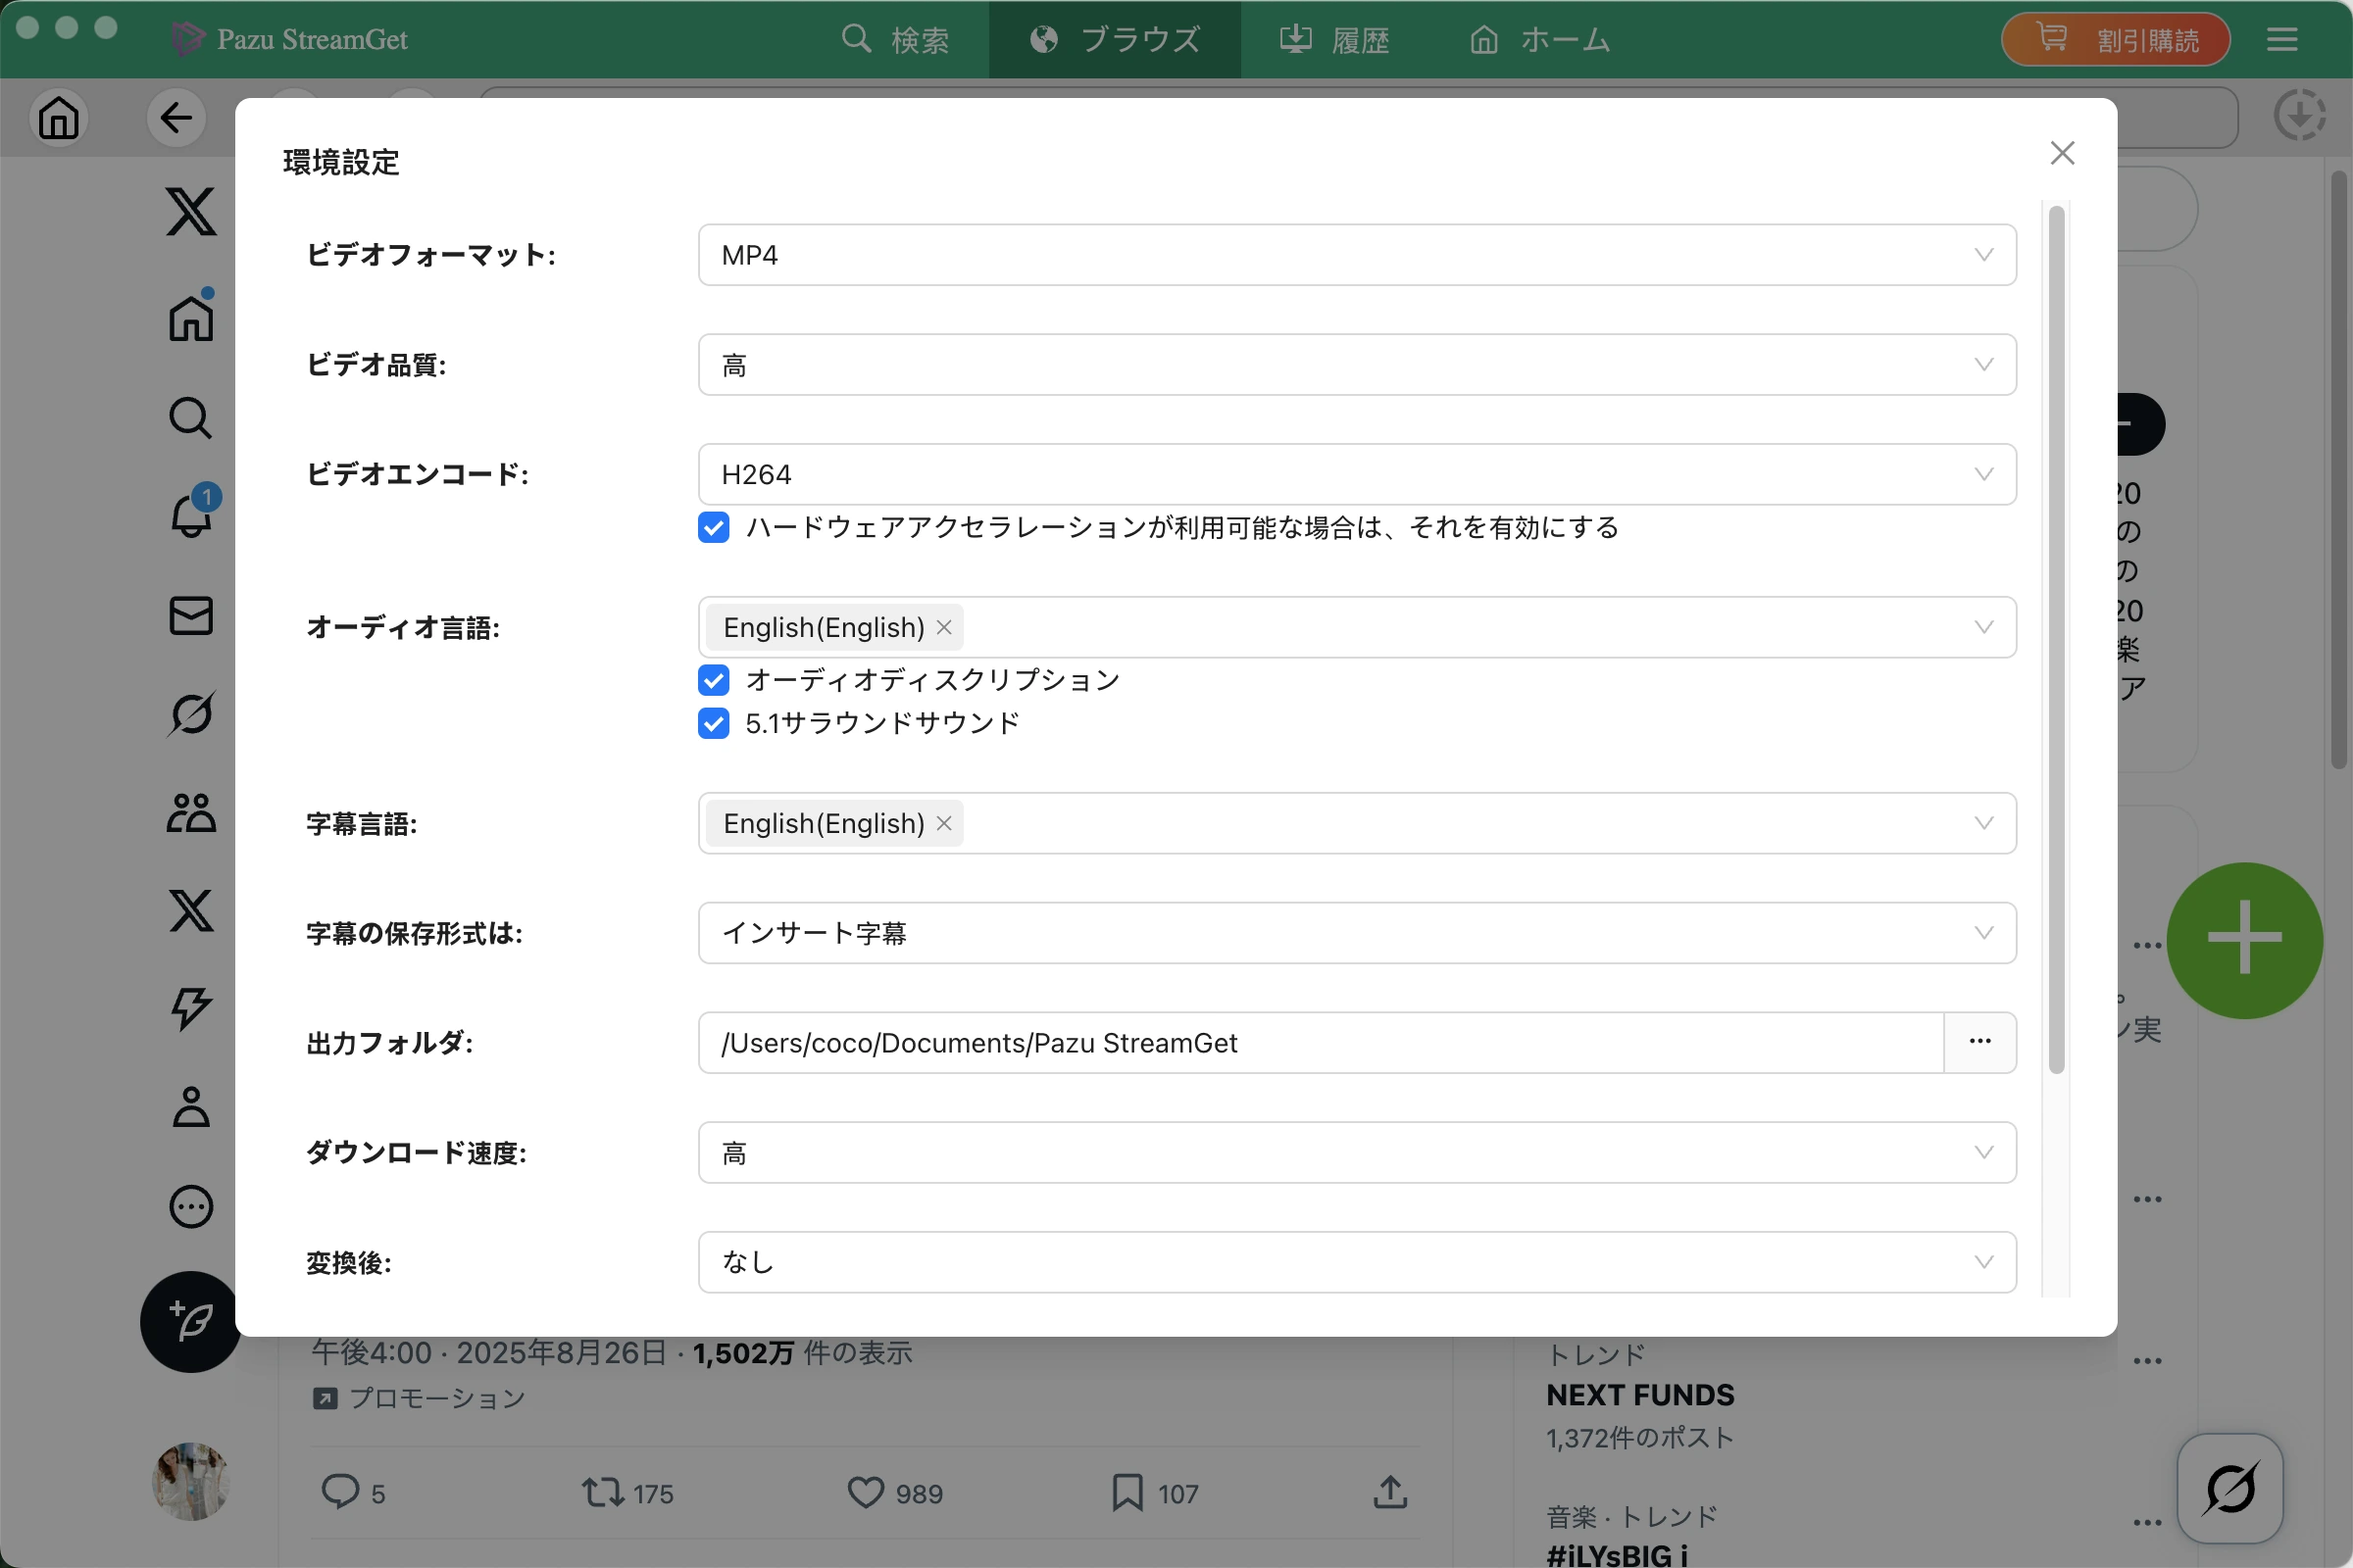Click the account avatar thumbnail
The width and height of the screenshot is (2353, 1568).
tap(190, 1481)
